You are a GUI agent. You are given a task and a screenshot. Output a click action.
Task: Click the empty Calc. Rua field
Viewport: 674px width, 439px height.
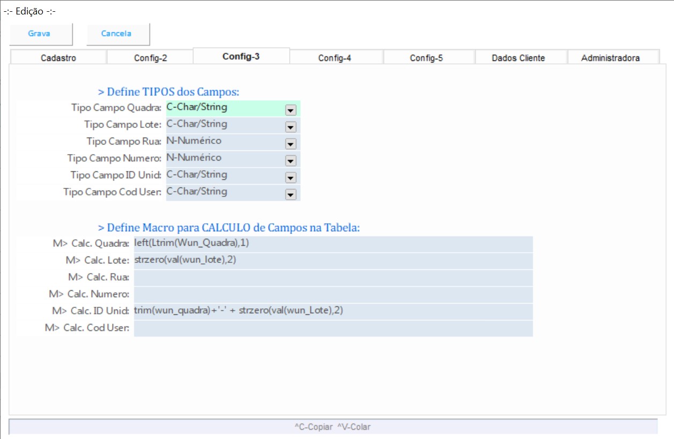(x=332, y=278)
